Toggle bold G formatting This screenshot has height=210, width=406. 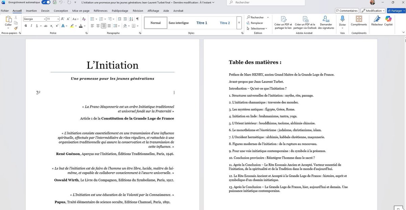pyautogui.click(x=26, y=26)
